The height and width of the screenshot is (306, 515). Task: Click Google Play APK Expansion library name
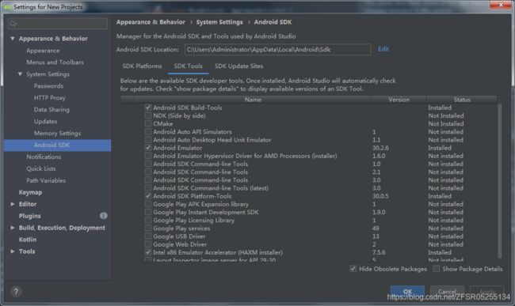coord(200,204)
